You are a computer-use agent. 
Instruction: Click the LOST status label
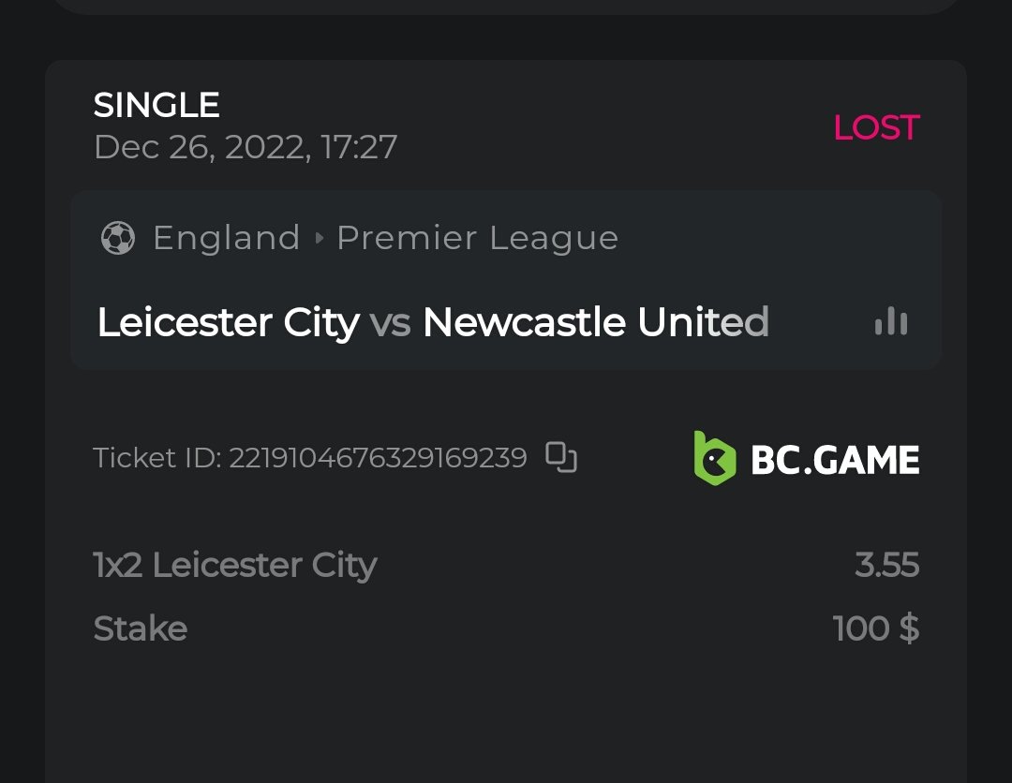[876, 127]
